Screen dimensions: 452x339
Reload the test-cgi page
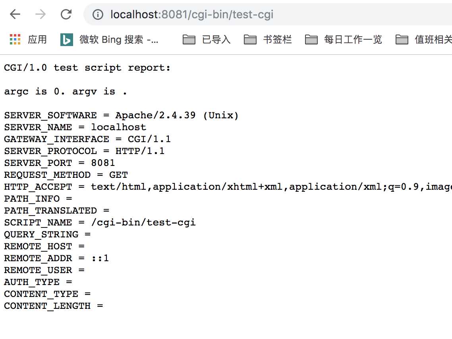coord(66,15)
